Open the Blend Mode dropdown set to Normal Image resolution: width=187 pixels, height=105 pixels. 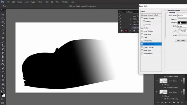pyautogui.click(x=182, y=16)
